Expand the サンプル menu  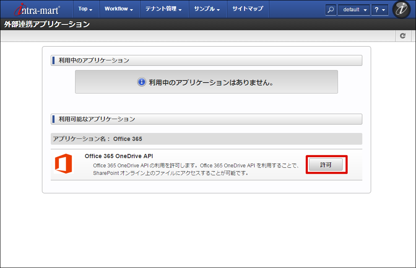pos(207,9)
